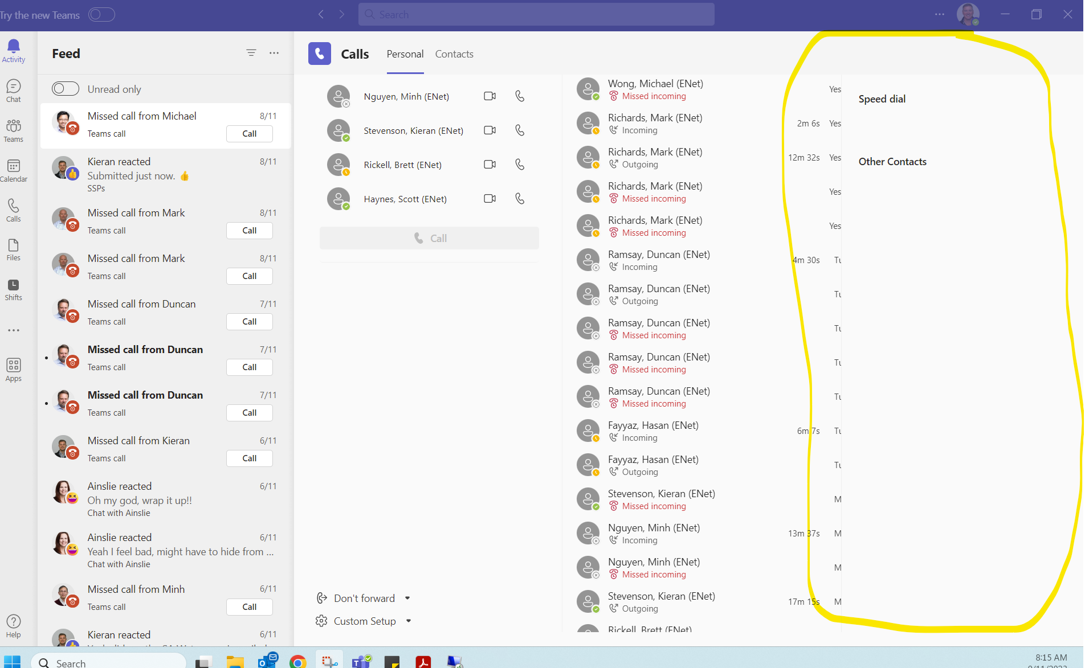Open the Shifts app
The height and width of the screenshot is (668, 1085).
14,290
